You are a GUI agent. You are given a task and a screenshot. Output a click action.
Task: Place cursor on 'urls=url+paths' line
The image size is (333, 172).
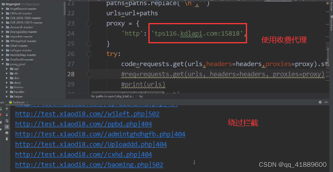(x=132, y=13)
